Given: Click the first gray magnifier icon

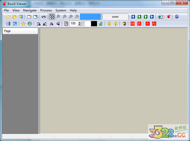Looking at the screenshot, I should point(58,17).
